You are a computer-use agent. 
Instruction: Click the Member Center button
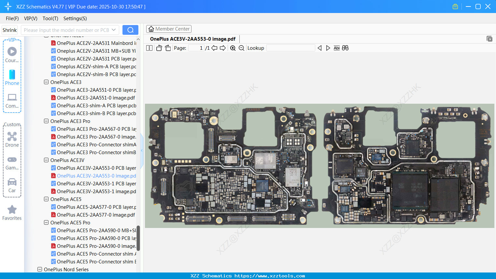[169, 29]
